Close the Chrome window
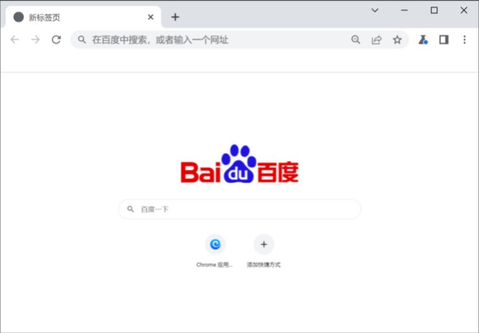479x333 pixels. click(x=463, y=10)
